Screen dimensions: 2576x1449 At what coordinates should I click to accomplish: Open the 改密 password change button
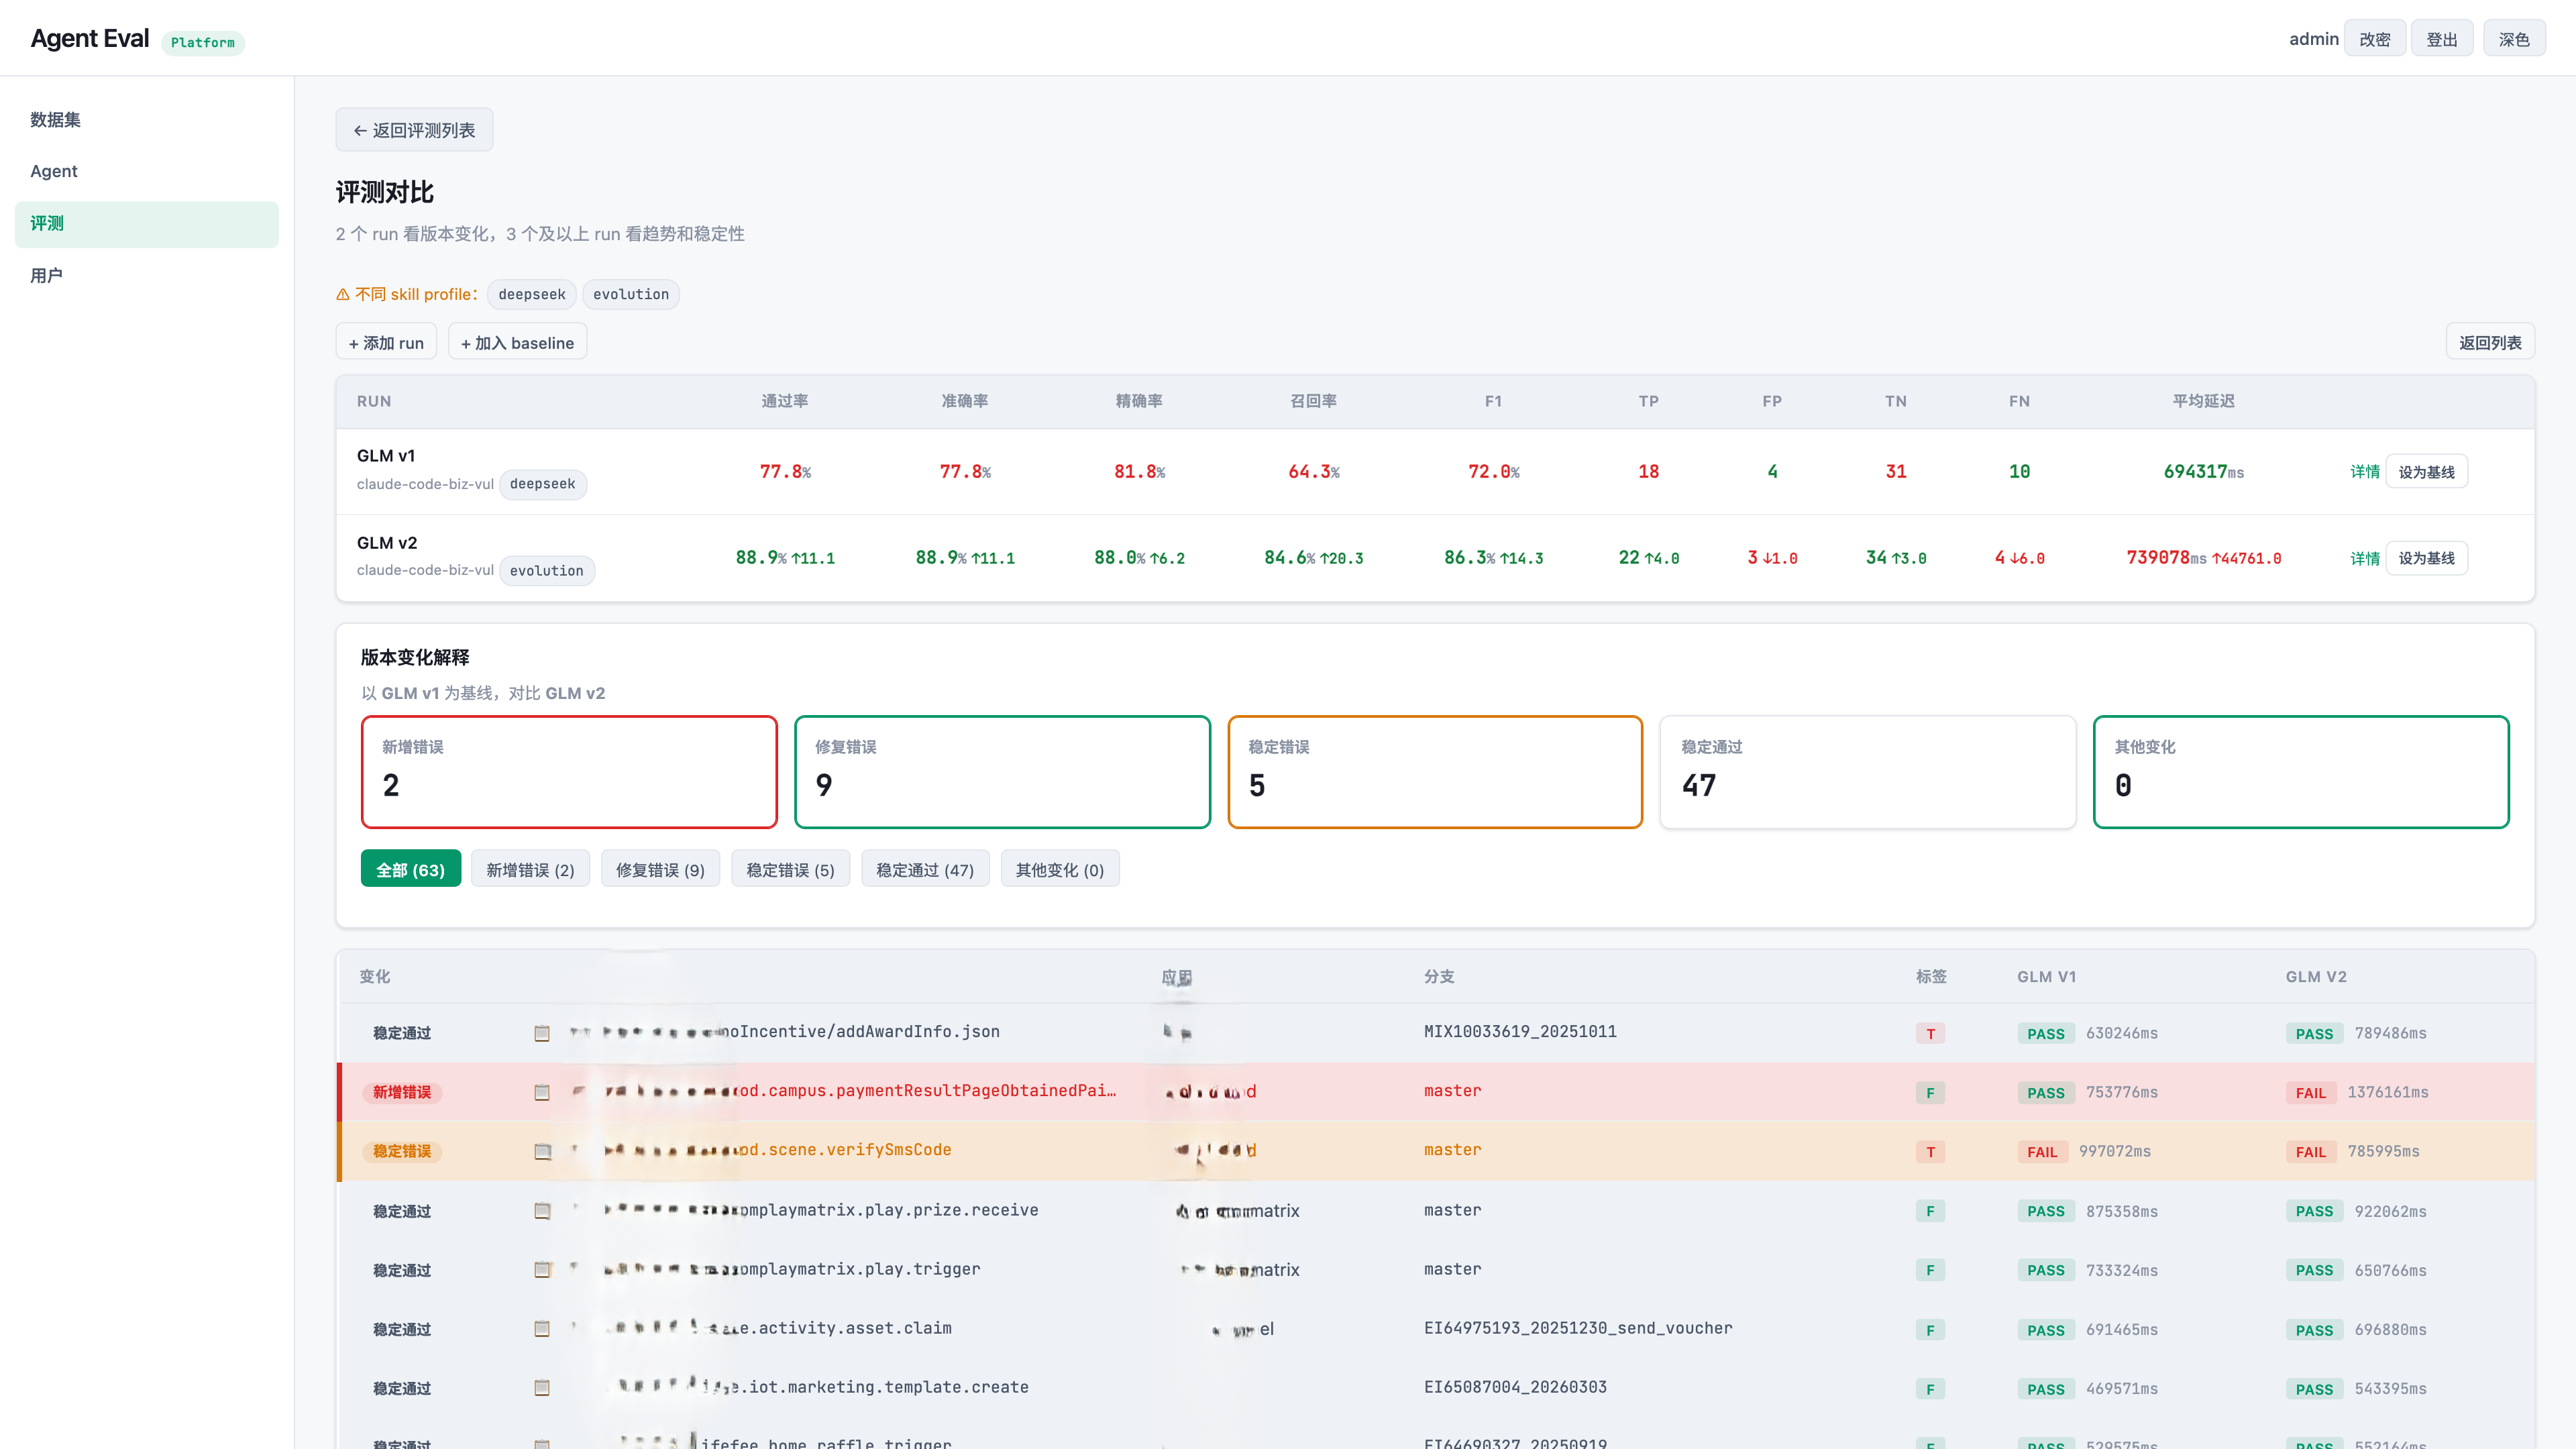pos(2375,39)
